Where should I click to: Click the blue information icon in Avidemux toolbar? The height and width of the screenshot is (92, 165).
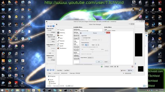pos(53,26)
